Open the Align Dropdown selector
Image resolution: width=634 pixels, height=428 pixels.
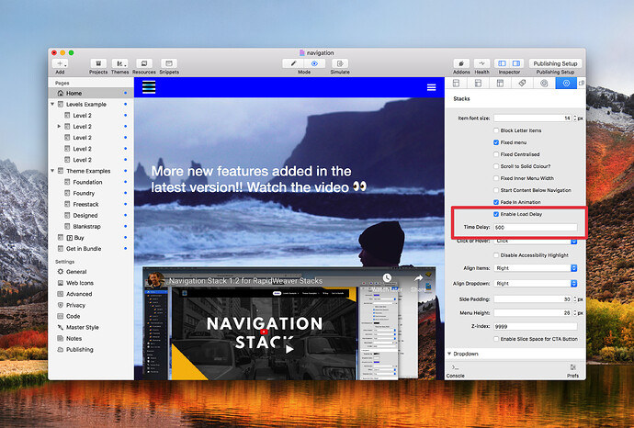[536, 284]
